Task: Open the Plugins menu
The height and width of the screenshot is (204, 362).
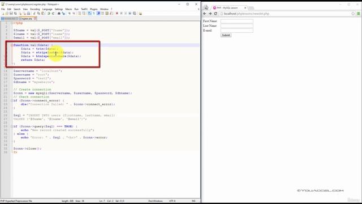Action: coord(93,9)
